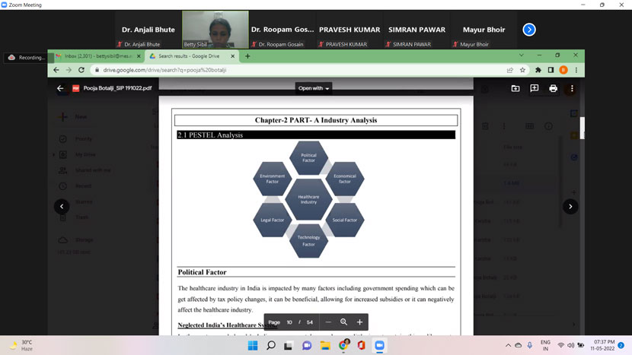The width and height of the screenshot is (632, 355).
Task: Click the page number field showing 10
Action: 289,322
